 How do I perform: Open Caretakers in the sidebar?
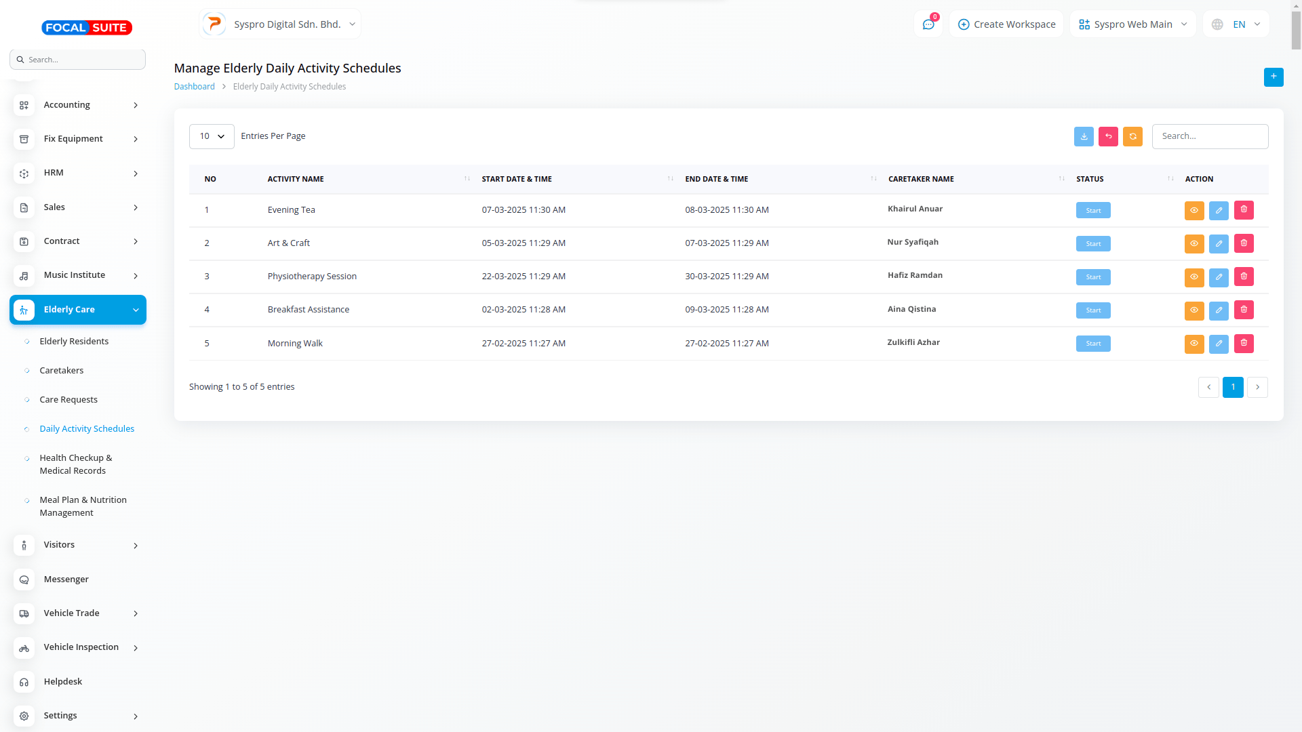tap(62, 370)
